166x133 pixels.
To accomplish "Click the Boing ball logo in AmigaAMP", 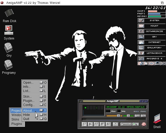I will pos(144,124).
